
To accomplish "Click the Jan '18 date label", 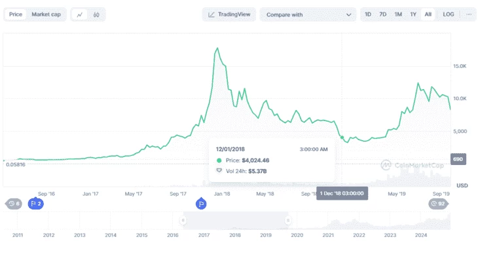I will coord(222,194).
